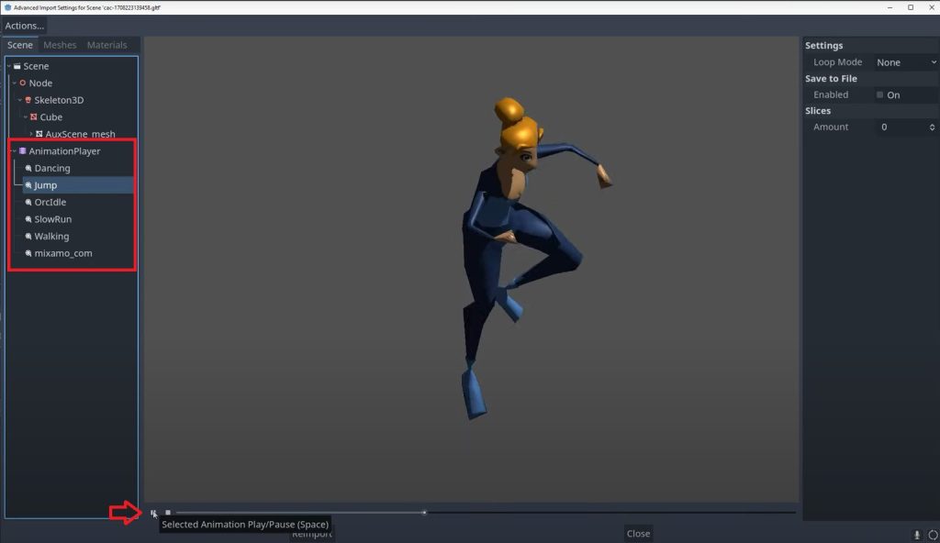Click the Reimport button

[311, 532]
